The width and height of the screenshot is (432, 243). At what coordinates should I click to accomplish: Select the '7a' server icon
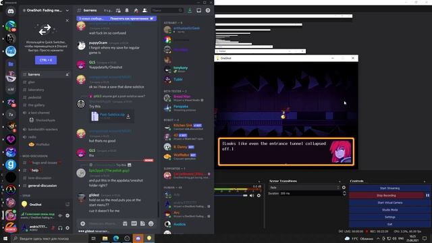[x=11, y=114]
